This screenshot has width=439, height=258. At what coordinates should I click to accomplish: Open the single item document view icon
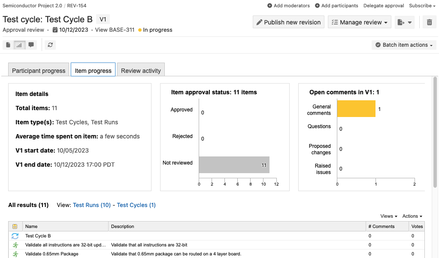8,45
